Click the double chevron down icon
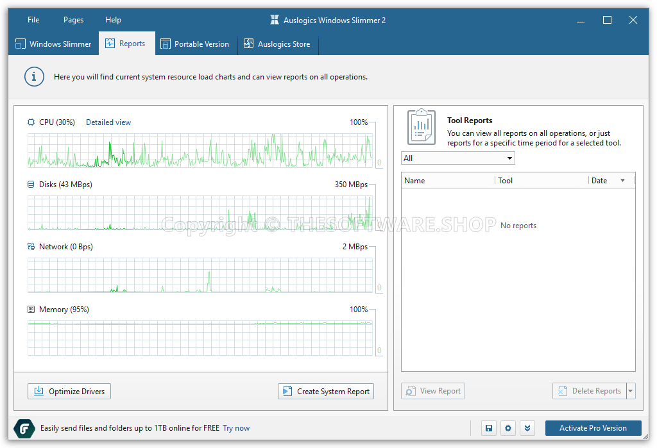657x448 pixels. point(527,428)
